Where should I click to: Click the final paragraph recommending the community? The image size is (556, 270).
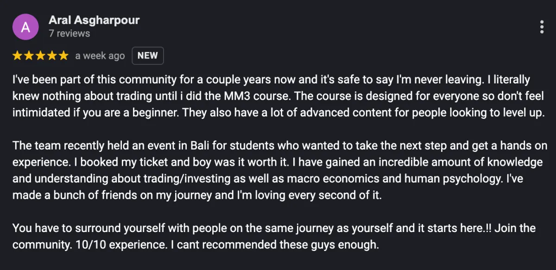tap(274, 236)
